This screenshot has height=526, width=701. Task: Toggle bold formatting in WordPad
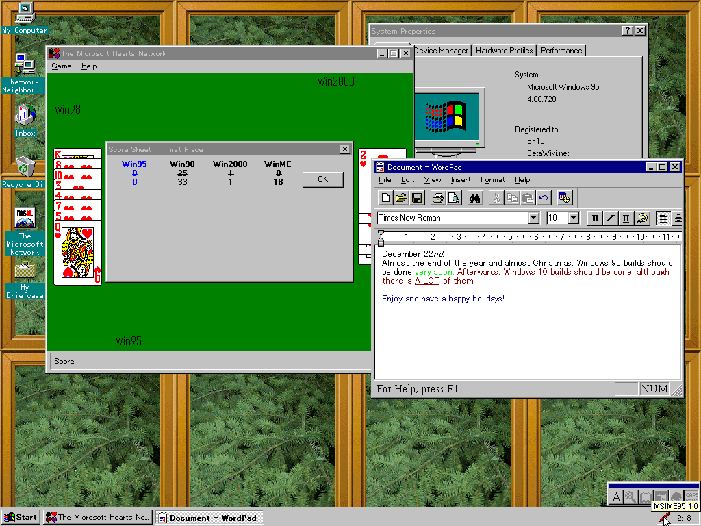click(x=595, y=218)
